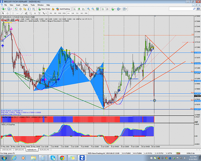Switch to candlestick chart display
The width and height of the screenshot is (201, 161).
pyautogui.click(x=79, y=9)
